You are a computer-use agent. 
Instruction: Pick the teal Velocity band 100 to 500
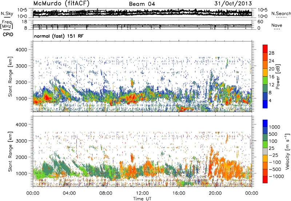265,138
